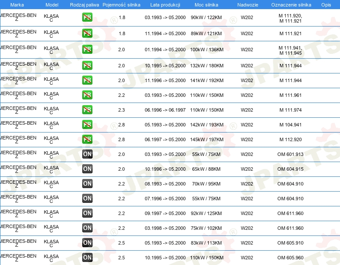
Task: Click the '89kW / 121KM' power cell
Action: coord(207,33)
